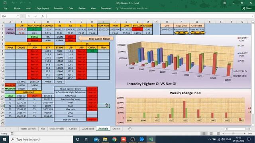
Task: Select the Options VWAp label cell
Action: point(71,120)
